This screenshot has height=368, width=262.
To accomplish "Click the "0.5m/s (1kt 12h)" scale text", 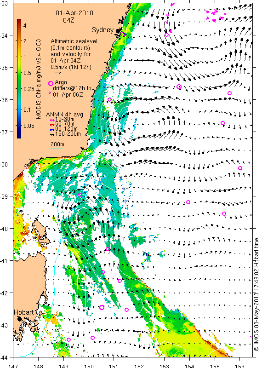I will click(x=71, y=67).
